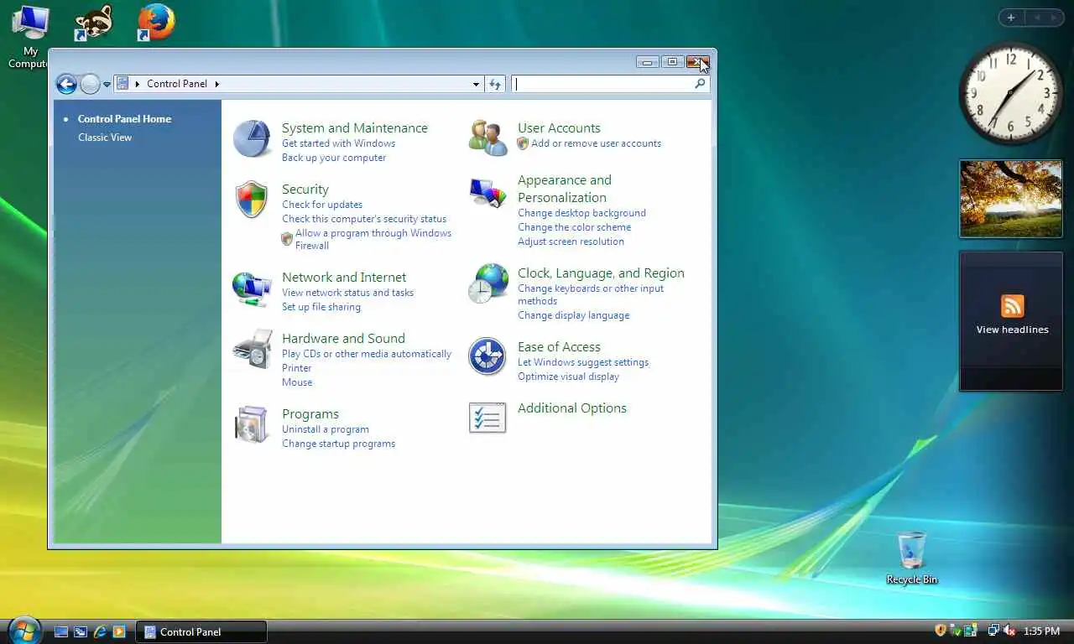1074x644 pixels.
Task: Open Check this computer's security status
Action: point(364,219)
